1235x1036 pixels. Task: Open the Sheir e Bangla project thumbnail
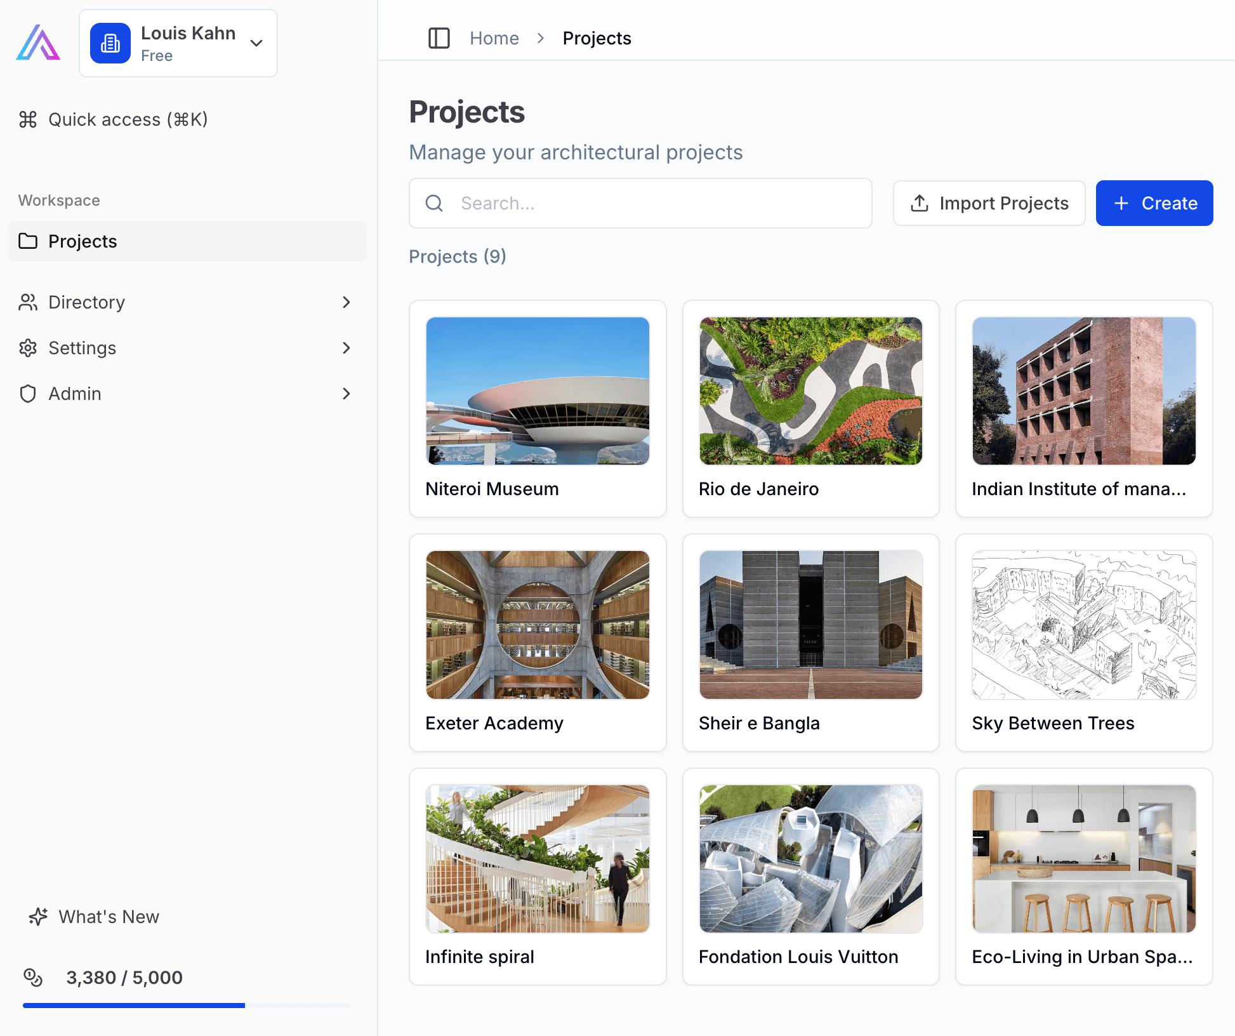[x=810, y=625]
